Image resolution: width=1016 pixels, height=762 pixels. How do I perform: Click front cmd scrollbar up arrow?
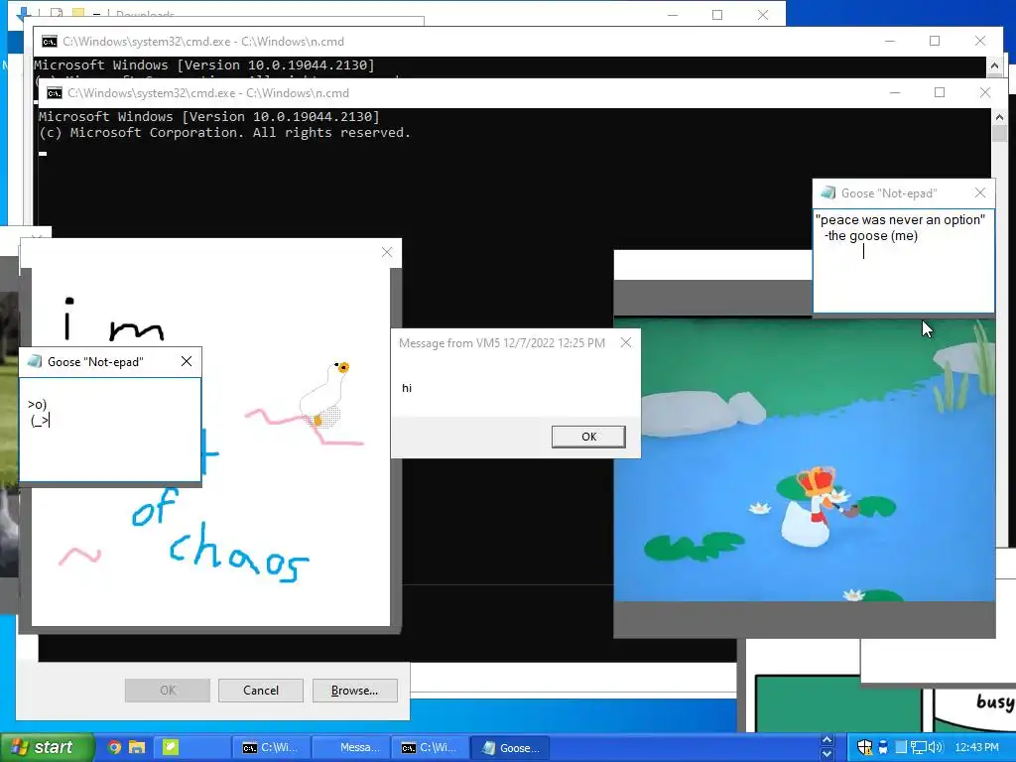click(999, 117)
